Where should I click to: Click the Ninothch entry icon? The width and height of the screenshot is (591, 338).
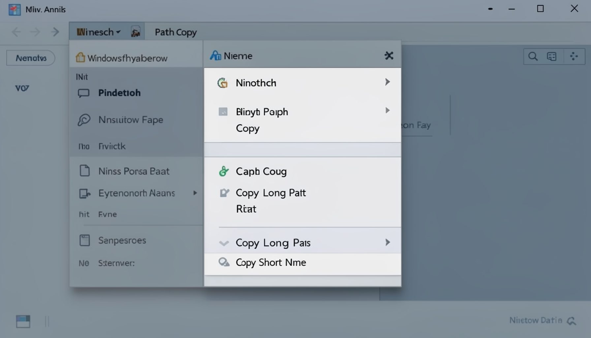coord(223,83)
